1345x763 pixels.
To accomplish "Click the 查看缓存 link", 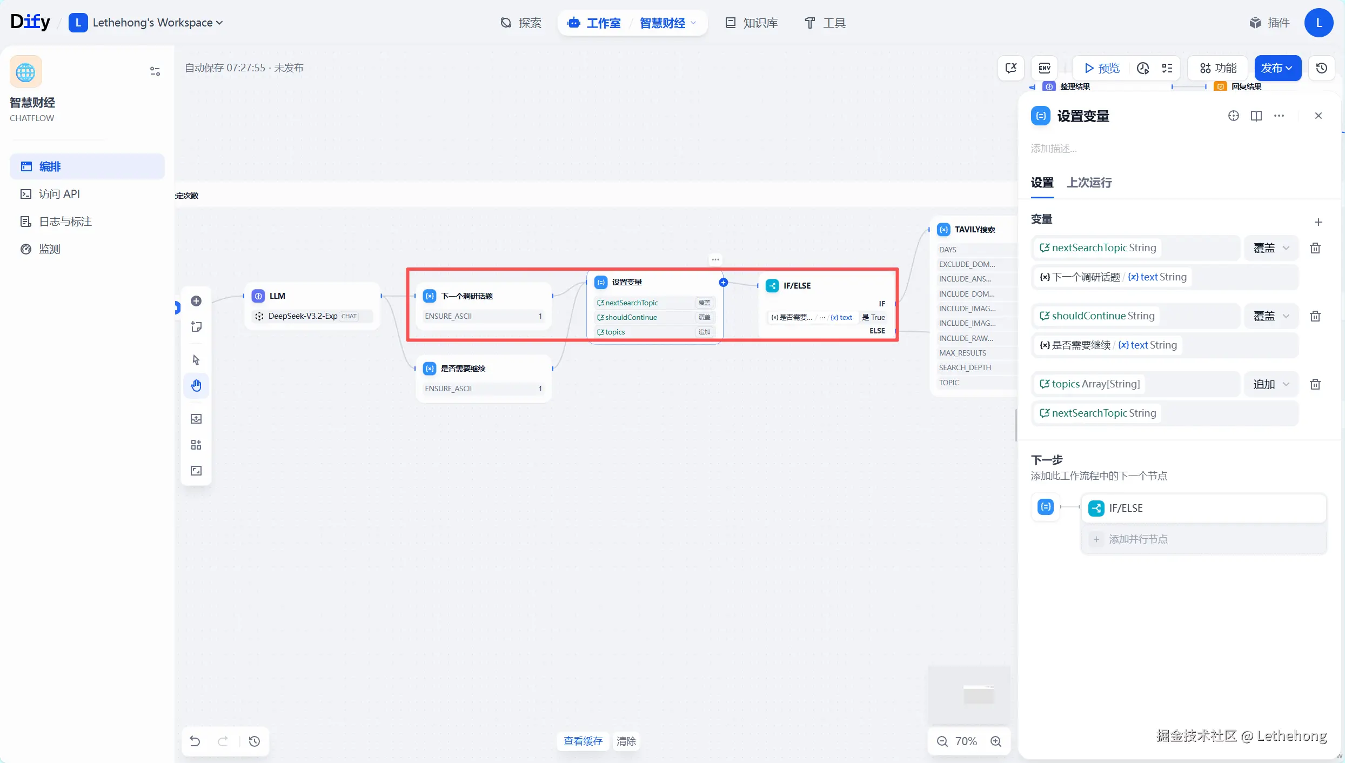I will 583,741.
